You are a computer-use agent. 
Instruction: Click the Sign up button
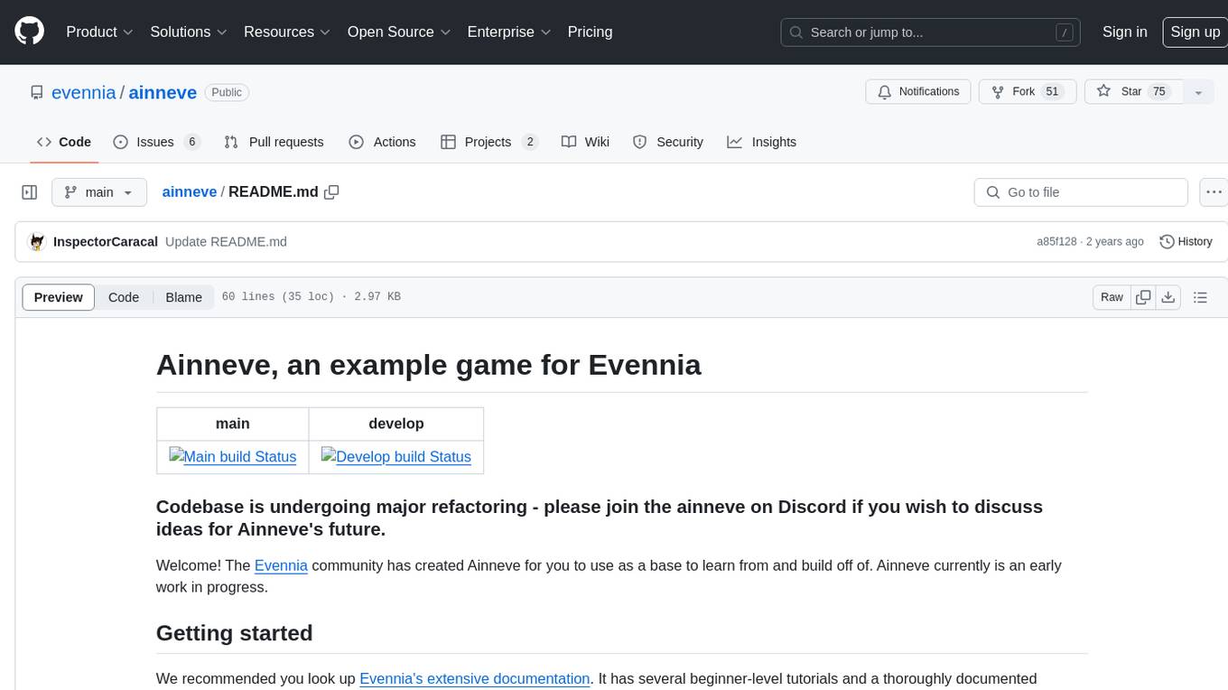tap(1195, 32)
